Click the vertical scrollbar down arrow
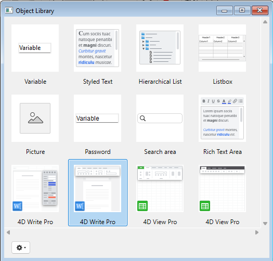 click(265, 224)
